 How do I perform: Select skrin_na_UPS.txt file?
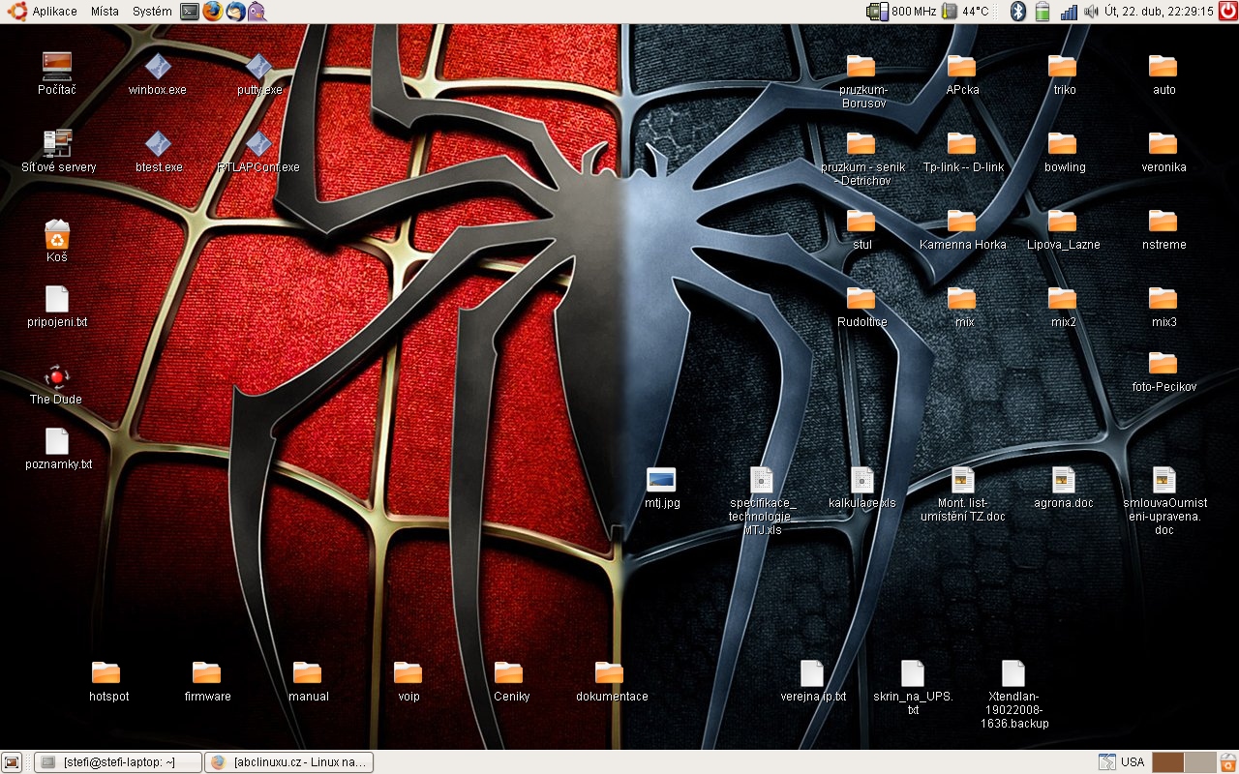point(913,688)
